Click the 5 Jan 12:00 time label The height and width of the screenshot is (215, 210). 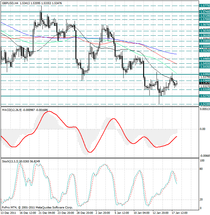coord(122,213)
